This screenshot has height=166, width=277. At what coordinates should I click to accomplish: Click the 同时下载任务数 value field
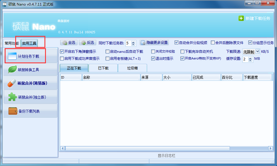click(129, 43)
